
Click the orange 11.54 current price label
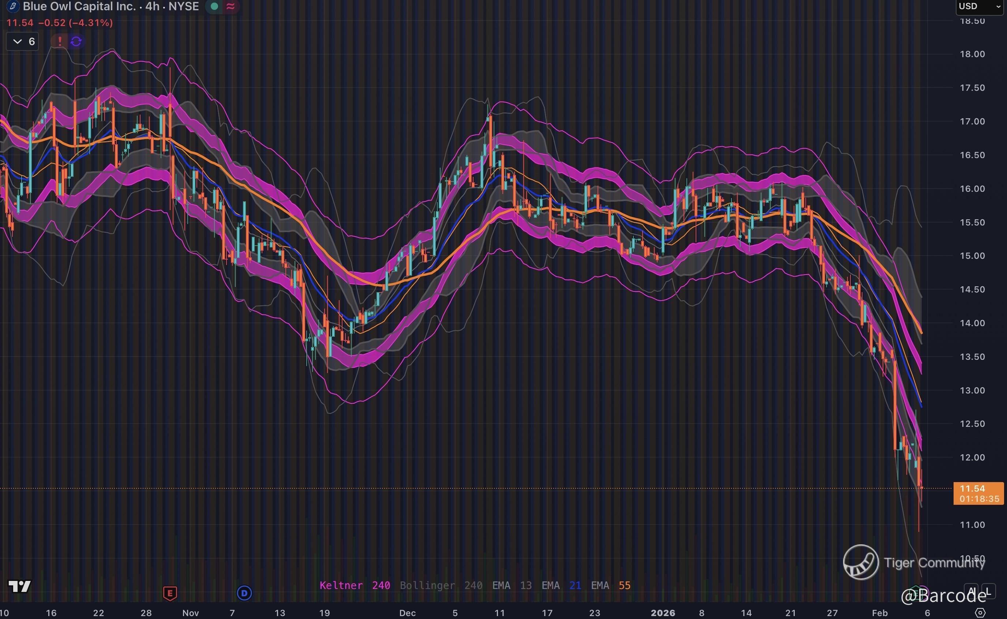tap(978, 493)
